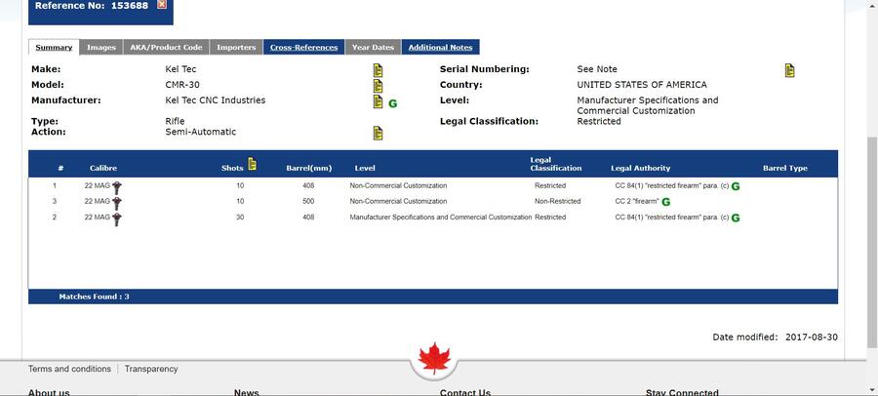Click Legal Authority column header
The height and width of the screenshot is (396, 878).
(641, 168)
